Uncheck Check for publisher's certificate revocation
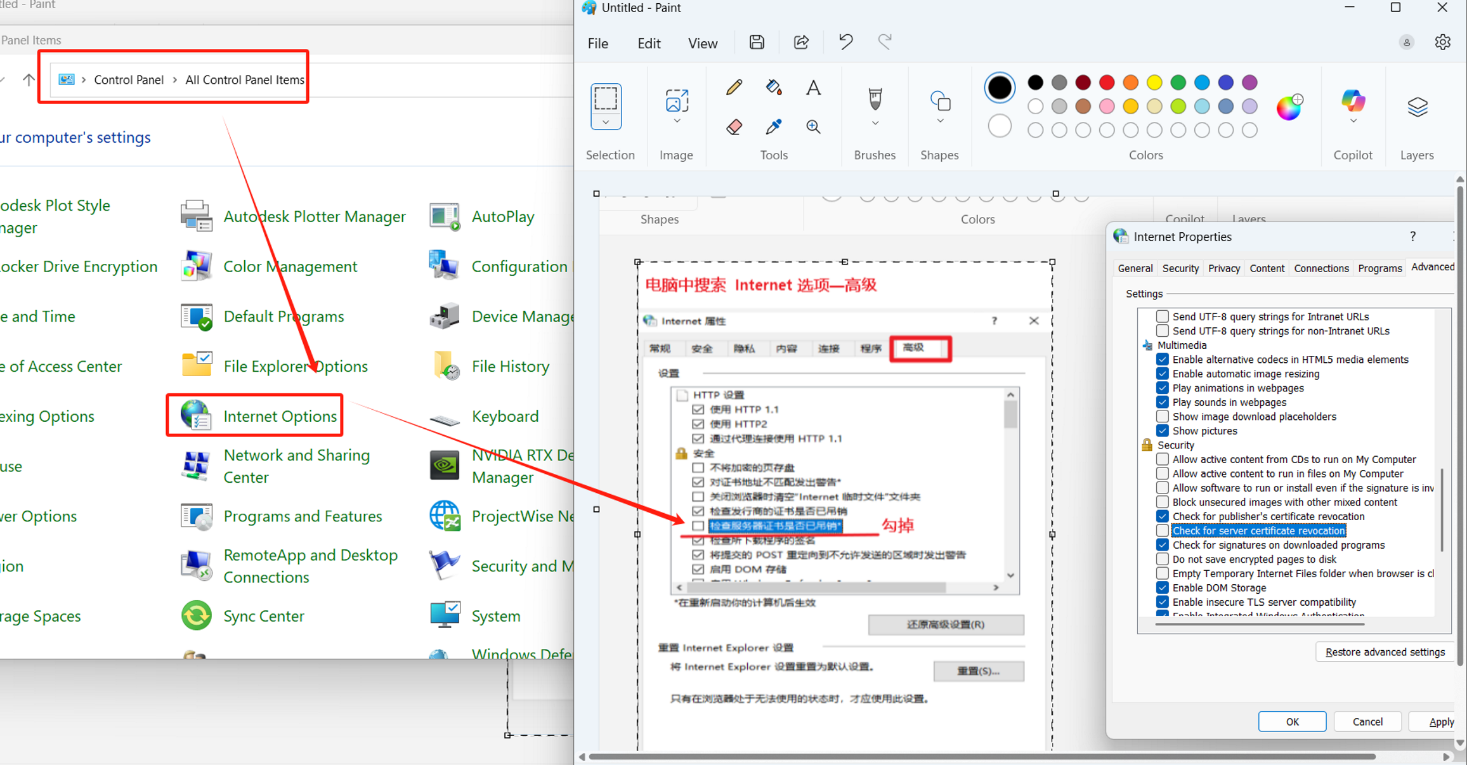 pyautogui.click(x=1163, y=516)
